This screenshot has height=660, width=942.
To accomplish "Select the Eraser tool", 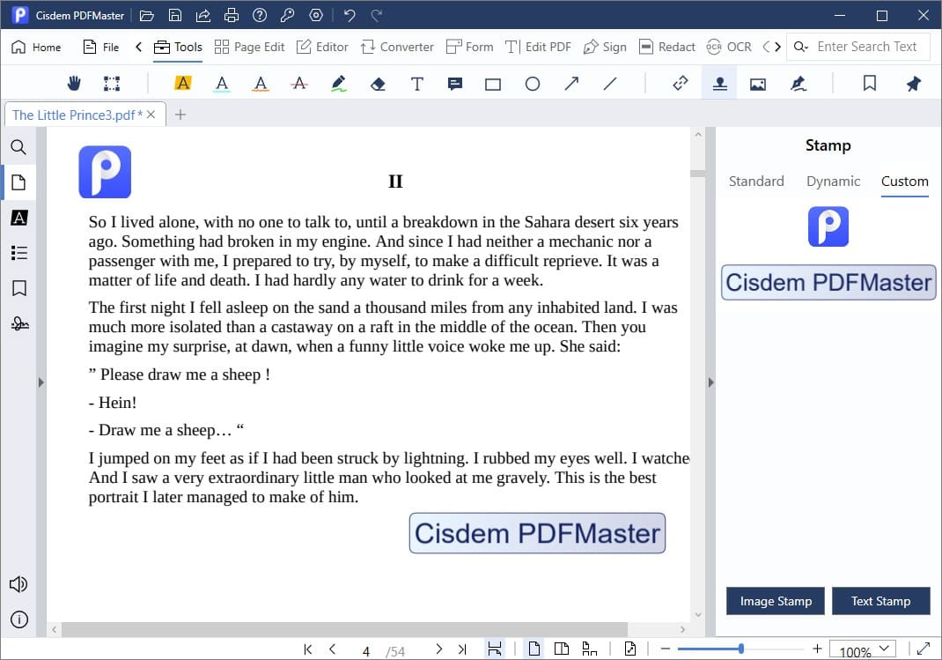I will tap(378, 83).
